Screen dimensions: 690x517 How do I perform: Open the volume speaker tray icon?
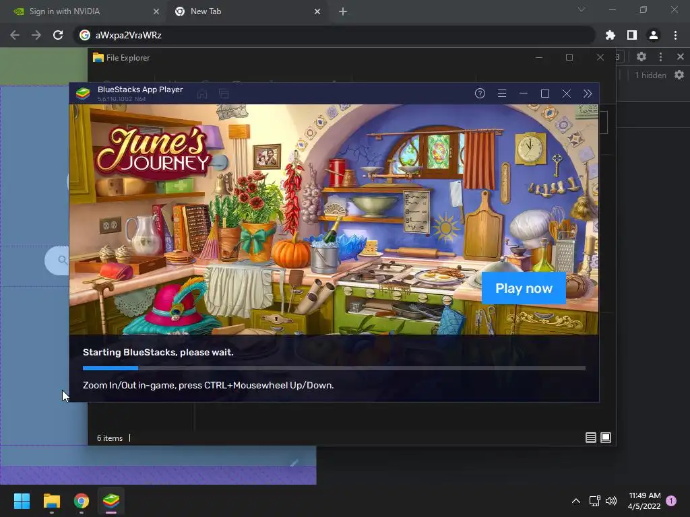pyautogui.click(x=611, y=501)
